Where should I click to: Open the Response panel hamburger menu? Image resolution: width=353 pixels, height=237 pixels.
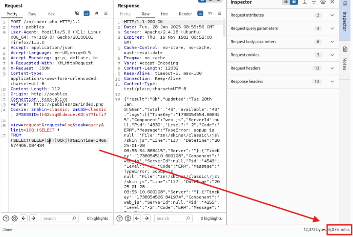[220, 13]
